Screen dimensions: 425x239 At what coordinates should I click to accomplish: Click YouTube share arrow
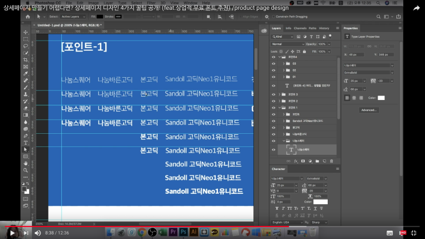pos(416,8)
